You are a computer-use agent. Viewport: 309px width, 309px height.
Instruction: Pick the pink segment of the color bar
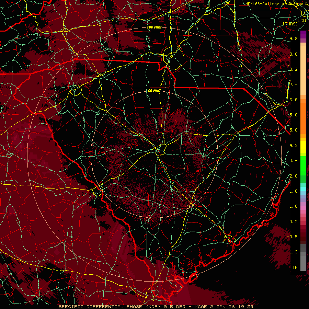[x=303, y=208]
